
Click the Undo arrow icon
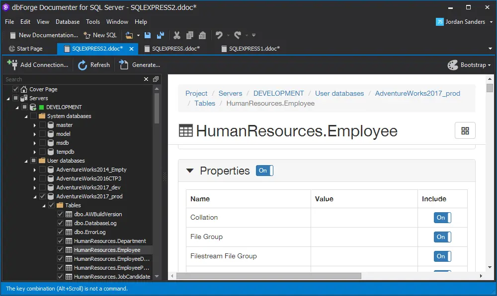click(219, 35)
